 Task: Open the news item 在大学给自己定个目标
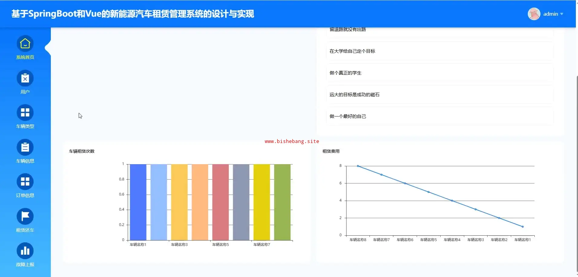click(440, 51)
